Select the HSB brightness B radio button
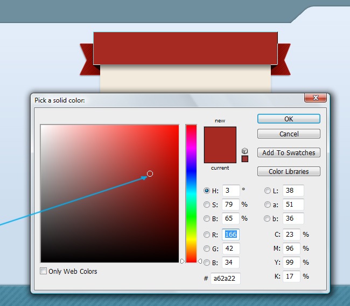This screenshot has height=306, width=350. tap(207, 218)
